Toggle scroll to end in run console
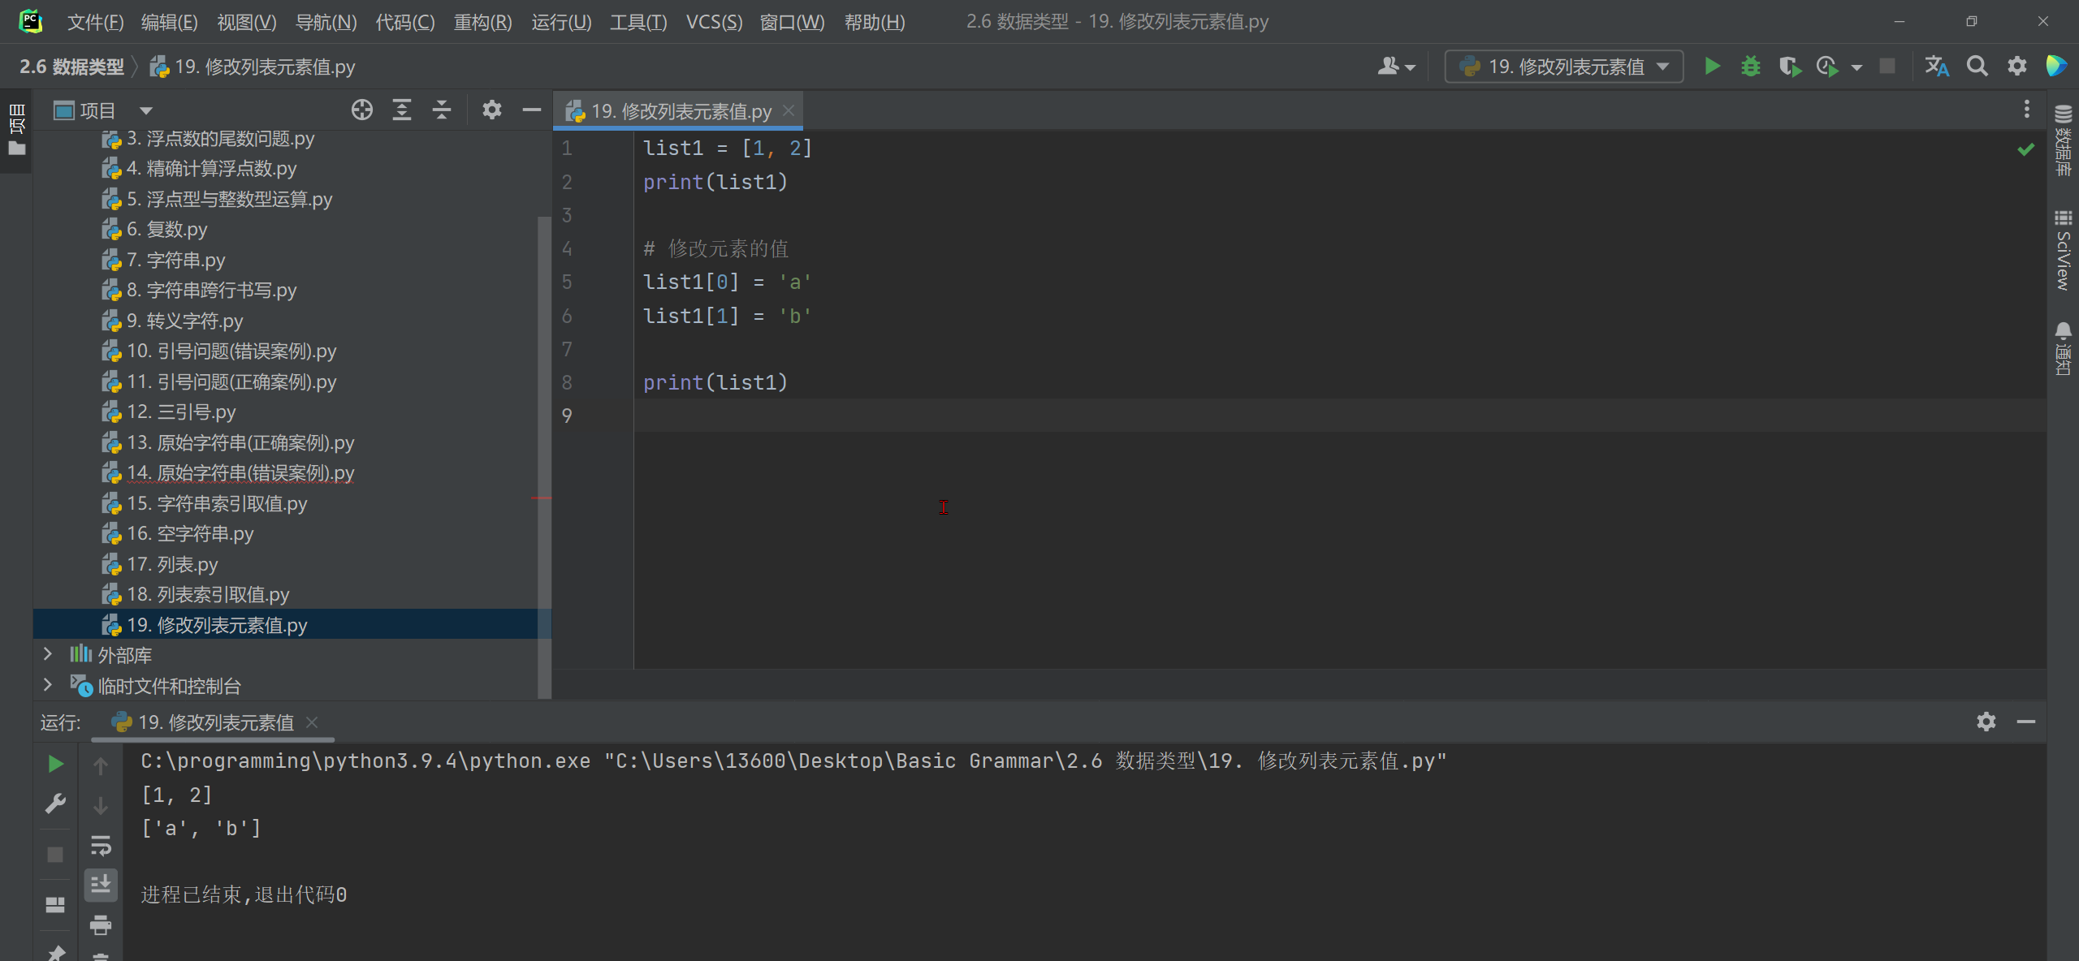 pos(101,884)
